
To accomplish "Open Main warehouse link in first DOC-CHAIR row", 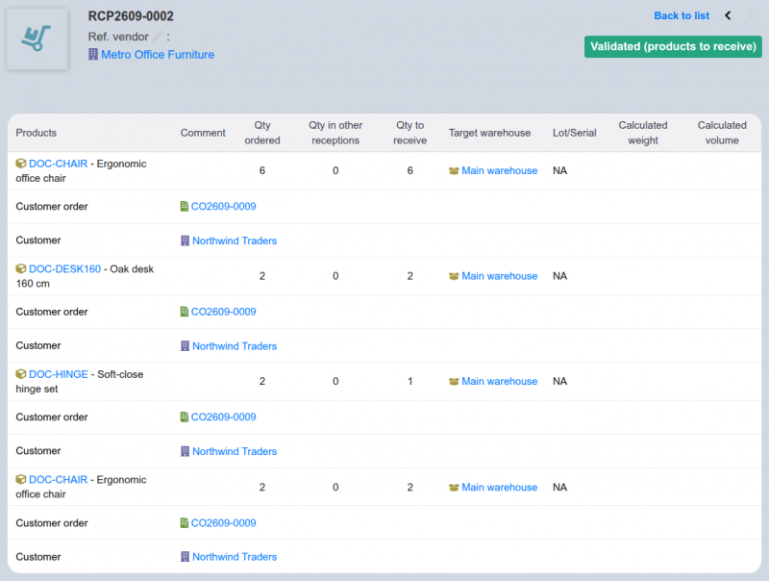I will (x=499, y=171).
